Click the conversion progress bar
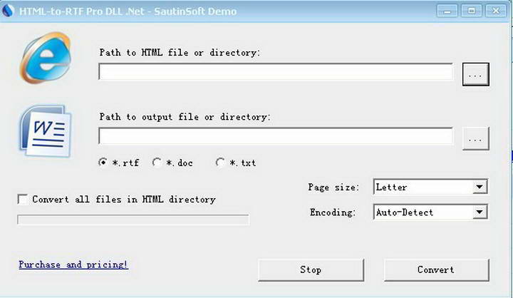Image resolution: width=513 pixels, height=298 pixels. [133, 220]
